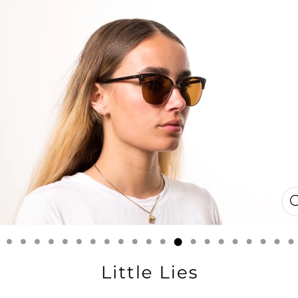Image resolution: width=298 pixels, height=298 pixels.
Task: Select the first carousel pagination dot
Action: [x=9, y=241]
